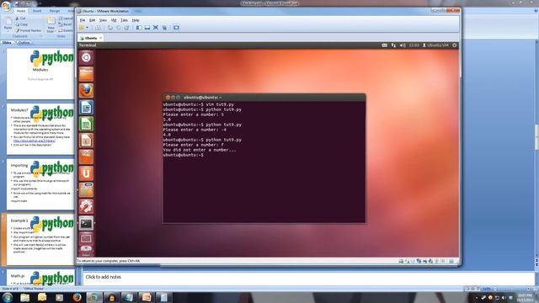Select Terminal icon in Ubuntu launcher
Image resolution: width=539 pixels, height=303 pixels.
pyautogui.click(x=86, y=223)
